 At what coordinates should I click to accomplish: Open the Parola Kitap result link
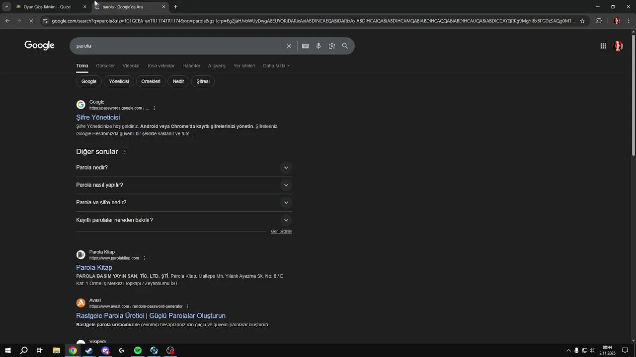pyautogui.click(x=94, y=267)
